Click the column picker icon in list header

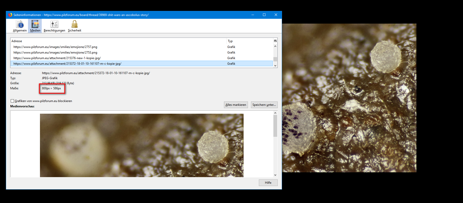(x=275, y=41)
